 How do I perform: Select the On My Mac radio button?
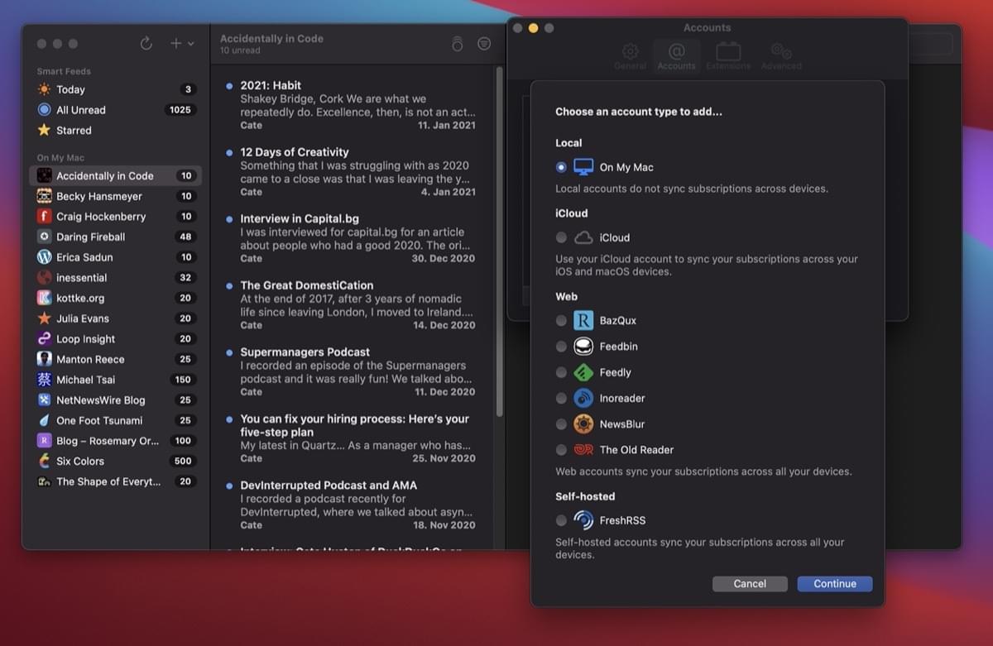pos(561,167)
